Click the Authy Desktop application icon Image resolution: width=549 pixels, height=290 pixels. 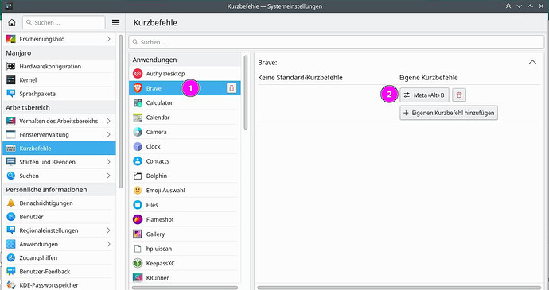pos(138,74)
